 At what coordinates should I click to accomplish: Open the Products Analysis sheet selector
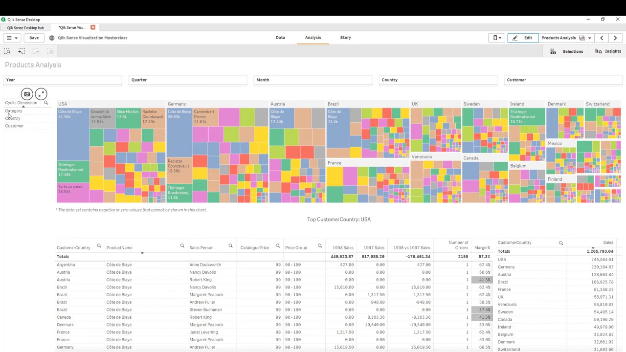(566, 38)
